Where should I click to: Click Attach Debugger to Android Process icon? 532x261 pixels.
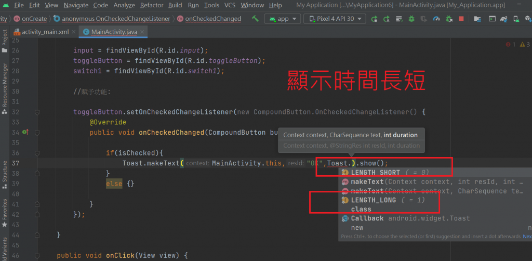(449, 19)
